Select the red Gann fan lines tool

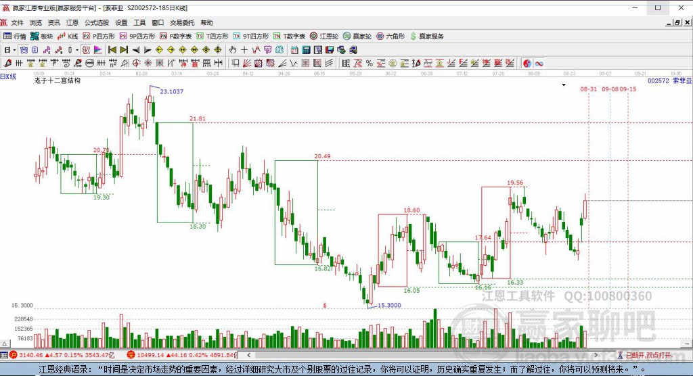point(246,63)
